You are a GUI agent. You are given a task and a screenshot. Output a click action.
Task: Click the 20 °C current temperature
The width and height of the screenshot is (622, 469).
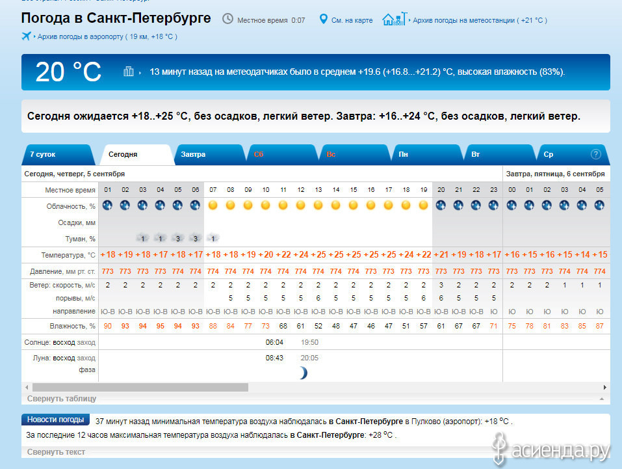coord(68,72)
